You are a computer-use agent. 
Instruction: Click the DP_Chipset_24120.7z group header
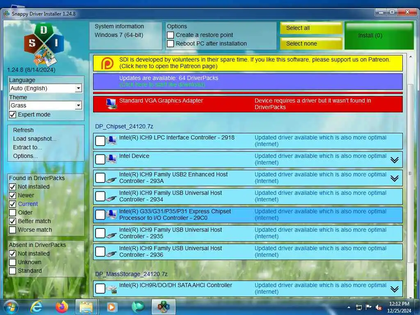pos(124,126)
